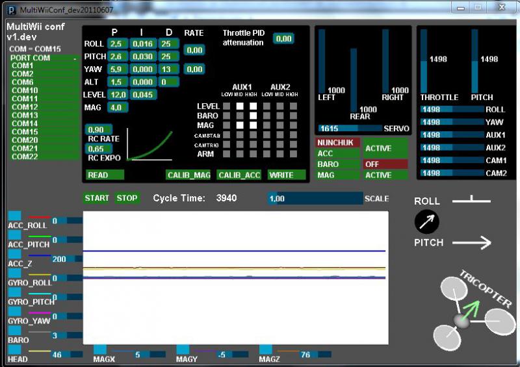
Task: Toggle the MAGZ graph visibility square
Action: coord(265,349)
